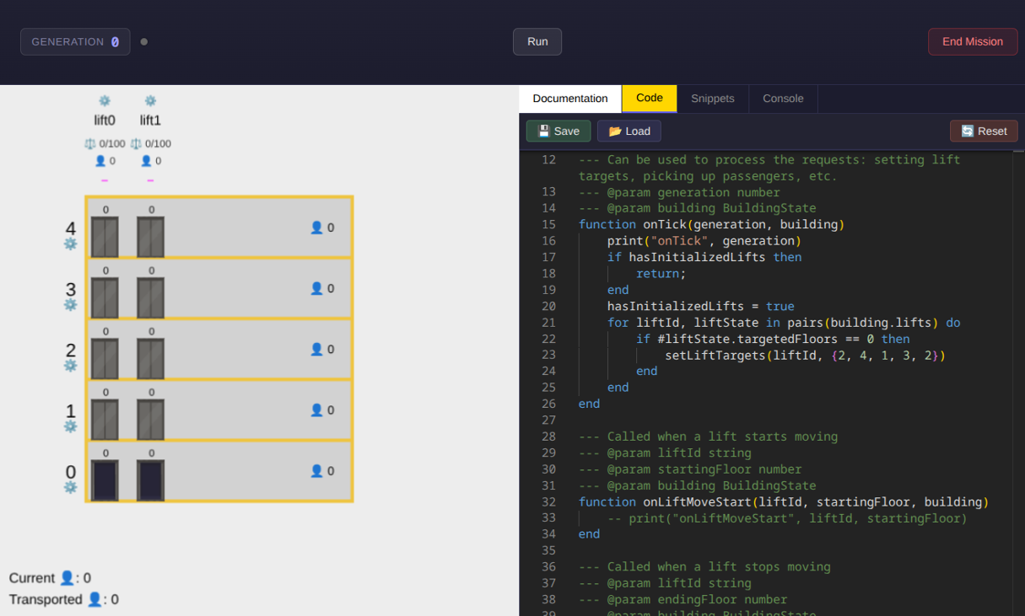The image size is (1025, 616).
Task: Click the gear icon under floor 1
Action: pyautogui.click(x=71, y=426)
